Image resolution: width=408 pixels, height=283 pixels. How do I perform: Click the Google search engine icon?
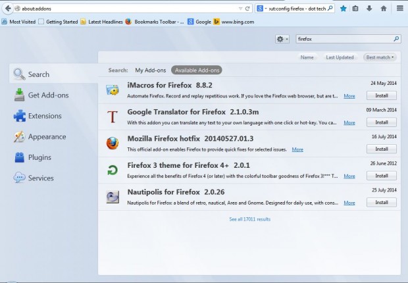(x=260, y=9)
